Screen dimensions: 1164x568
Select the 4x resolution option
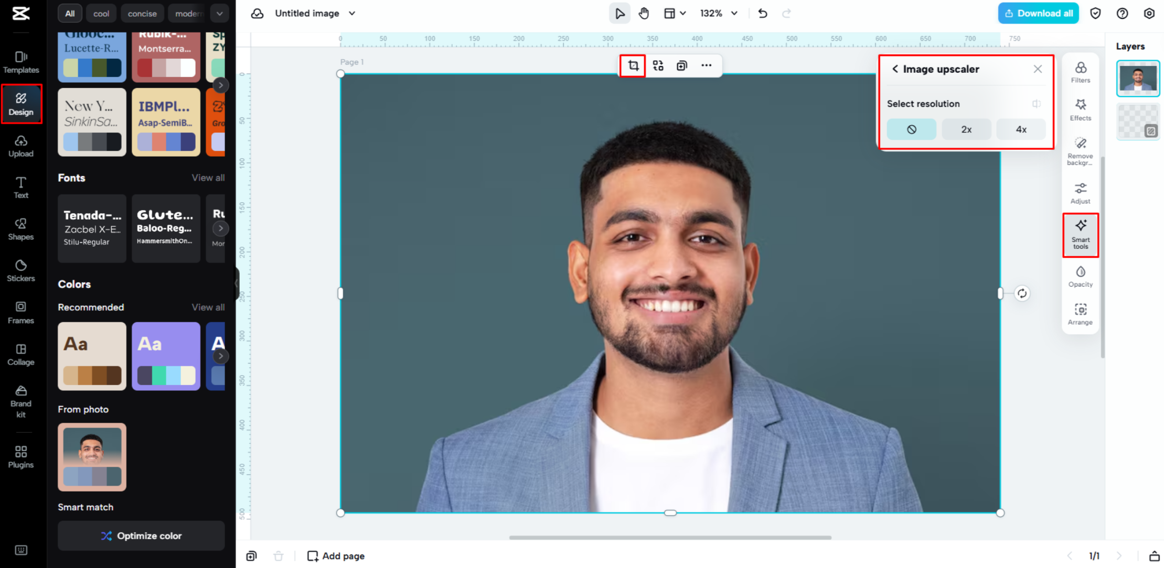point(1021,129)
